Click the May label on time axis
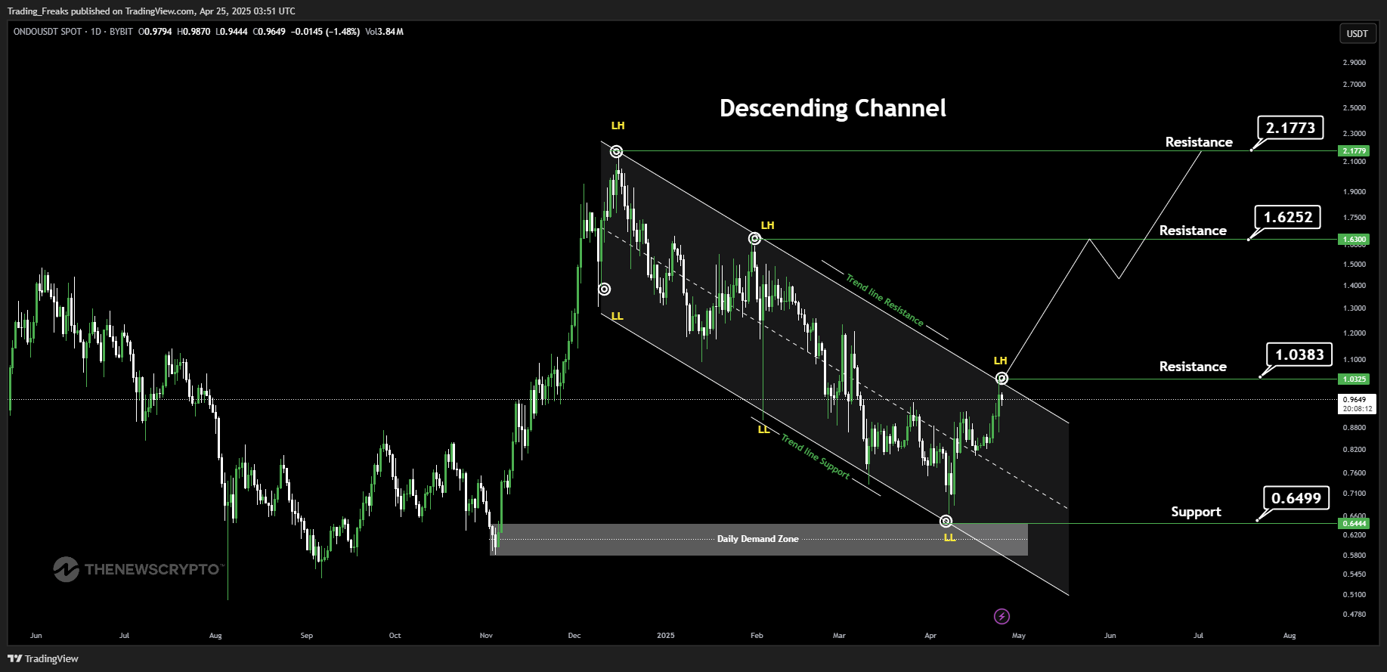1387x672 pixels. click(x=1019, y=636)
